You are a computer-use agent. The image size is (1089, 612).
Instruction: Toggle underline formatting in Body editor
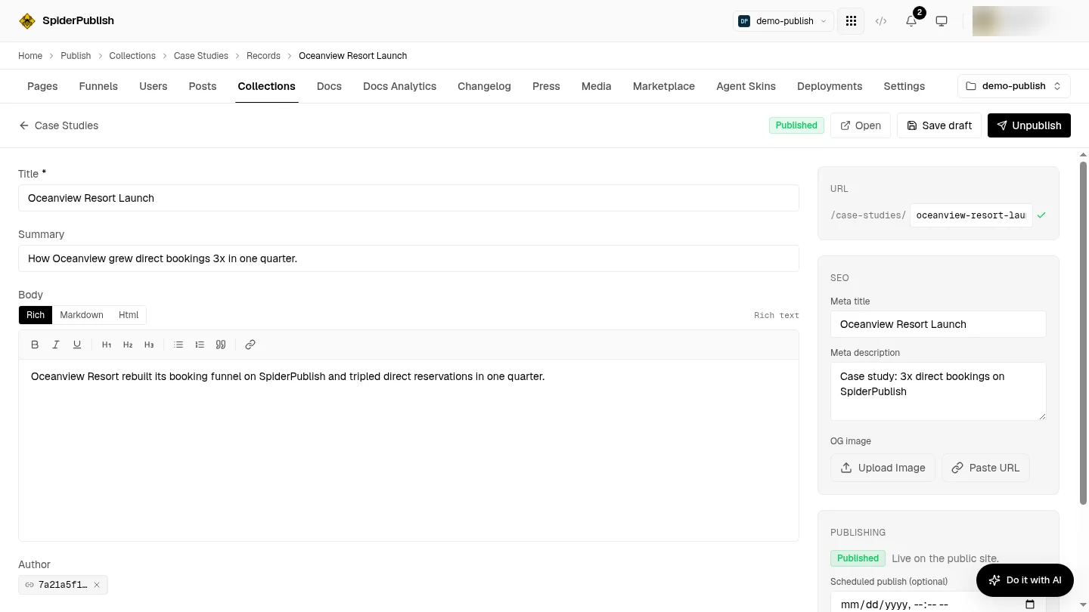click(x=77, y=345)
